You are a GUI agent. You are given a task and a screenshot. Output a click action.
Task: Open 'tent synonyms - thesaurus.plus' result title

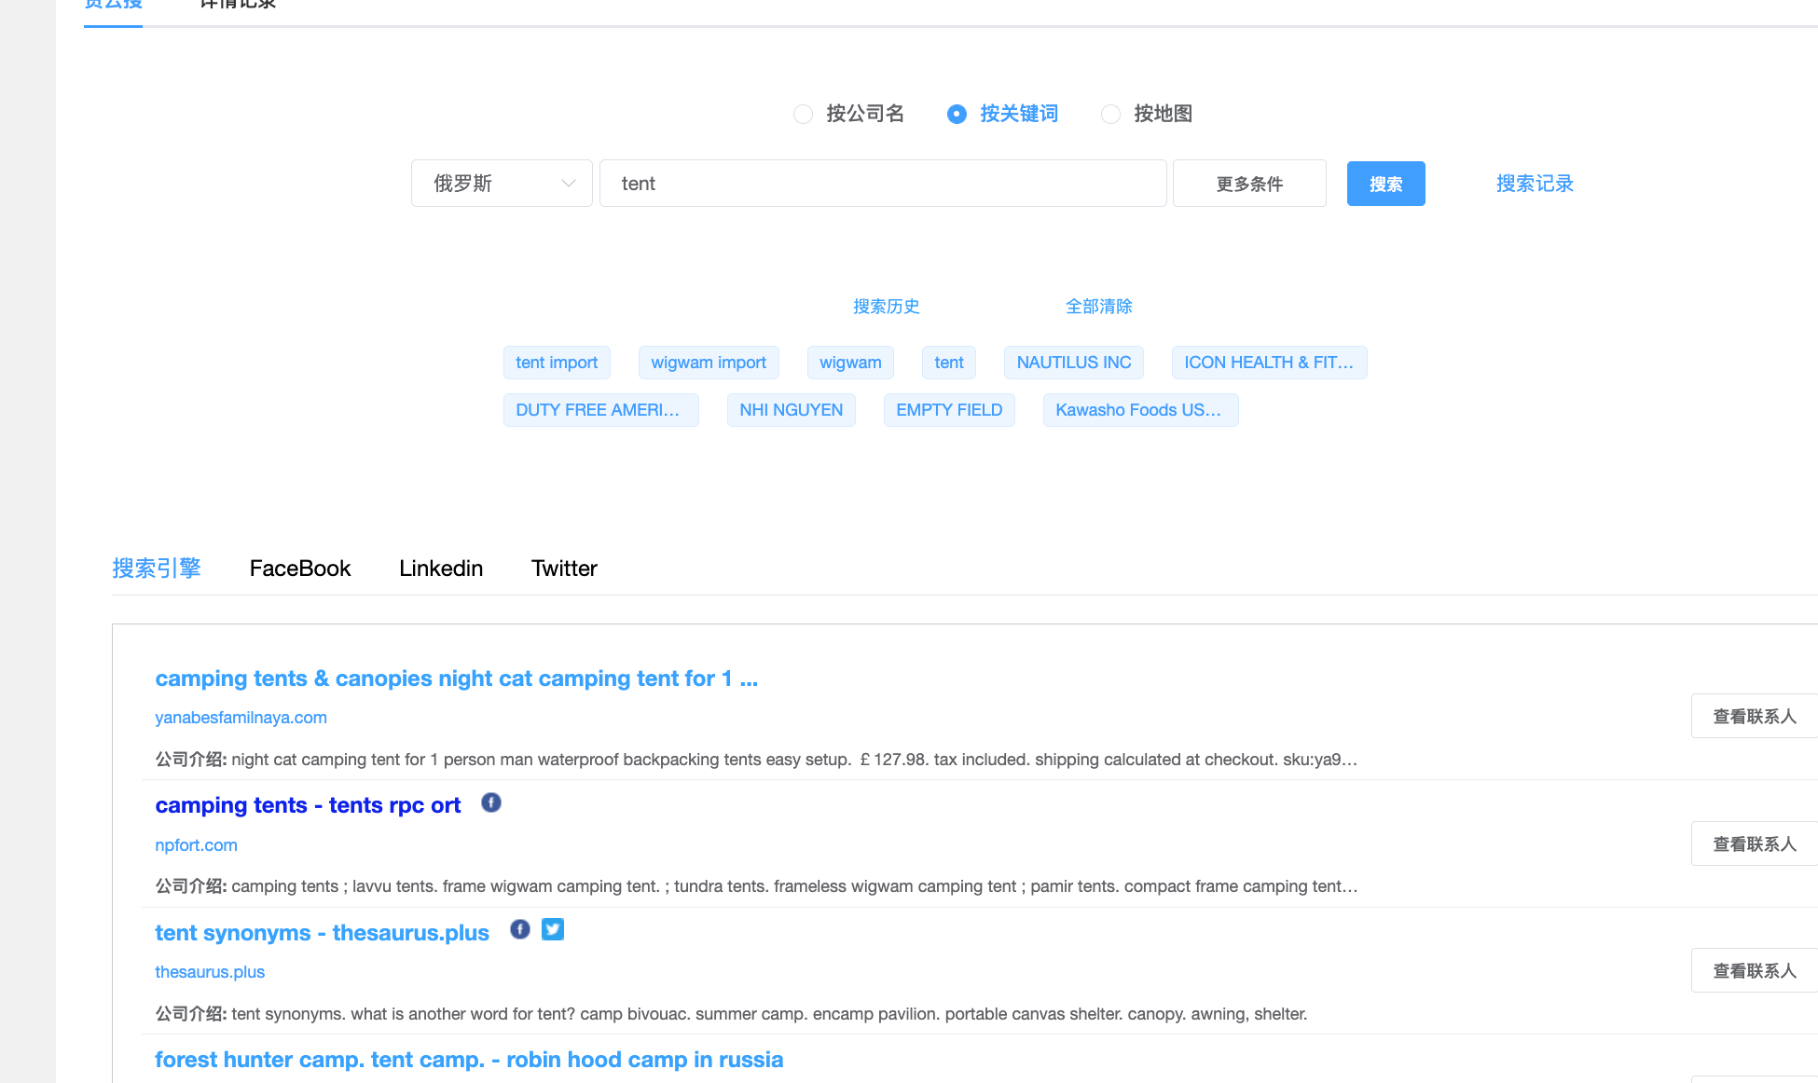pyautogui.click(x=322, y=933)
